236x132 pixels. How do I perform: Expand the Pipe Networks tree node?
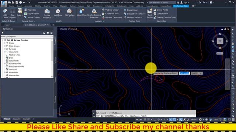coord(5,63)
